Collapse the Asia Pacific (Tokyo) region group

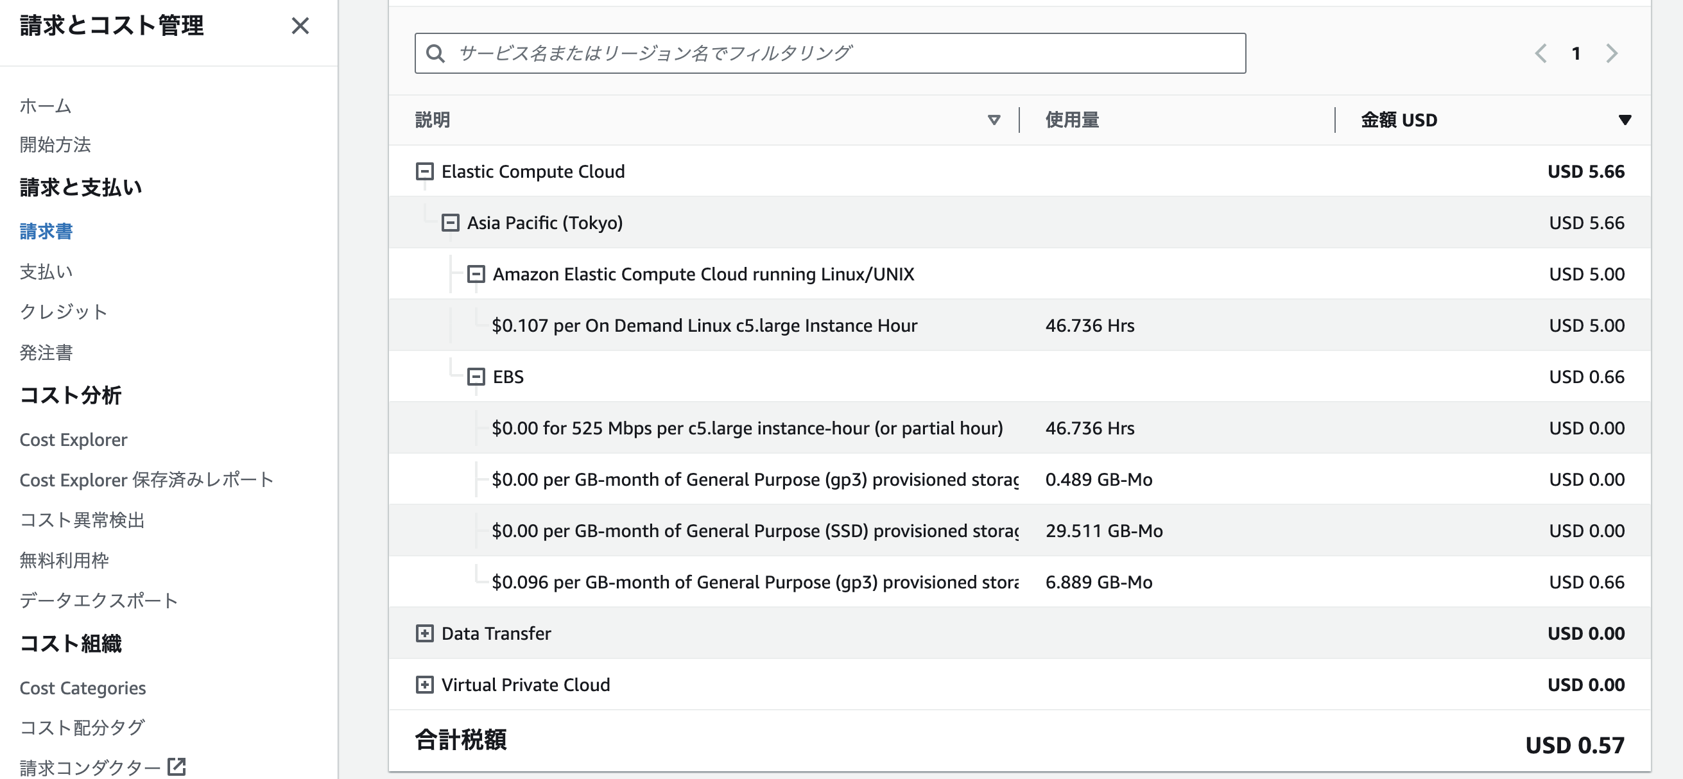(449, 222)
